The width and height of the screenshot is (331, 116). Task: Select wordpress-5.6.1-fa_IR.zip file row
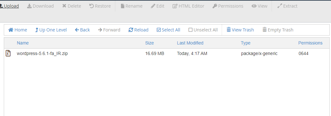pos(167,54)
